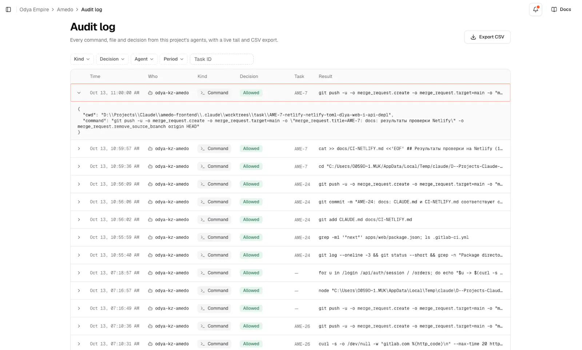The width and height of the screenshot is (582, 350).
Task: Click Command terminal icon in 10:56:09 row
Action: pyautogui.click(x=203, y=184)
